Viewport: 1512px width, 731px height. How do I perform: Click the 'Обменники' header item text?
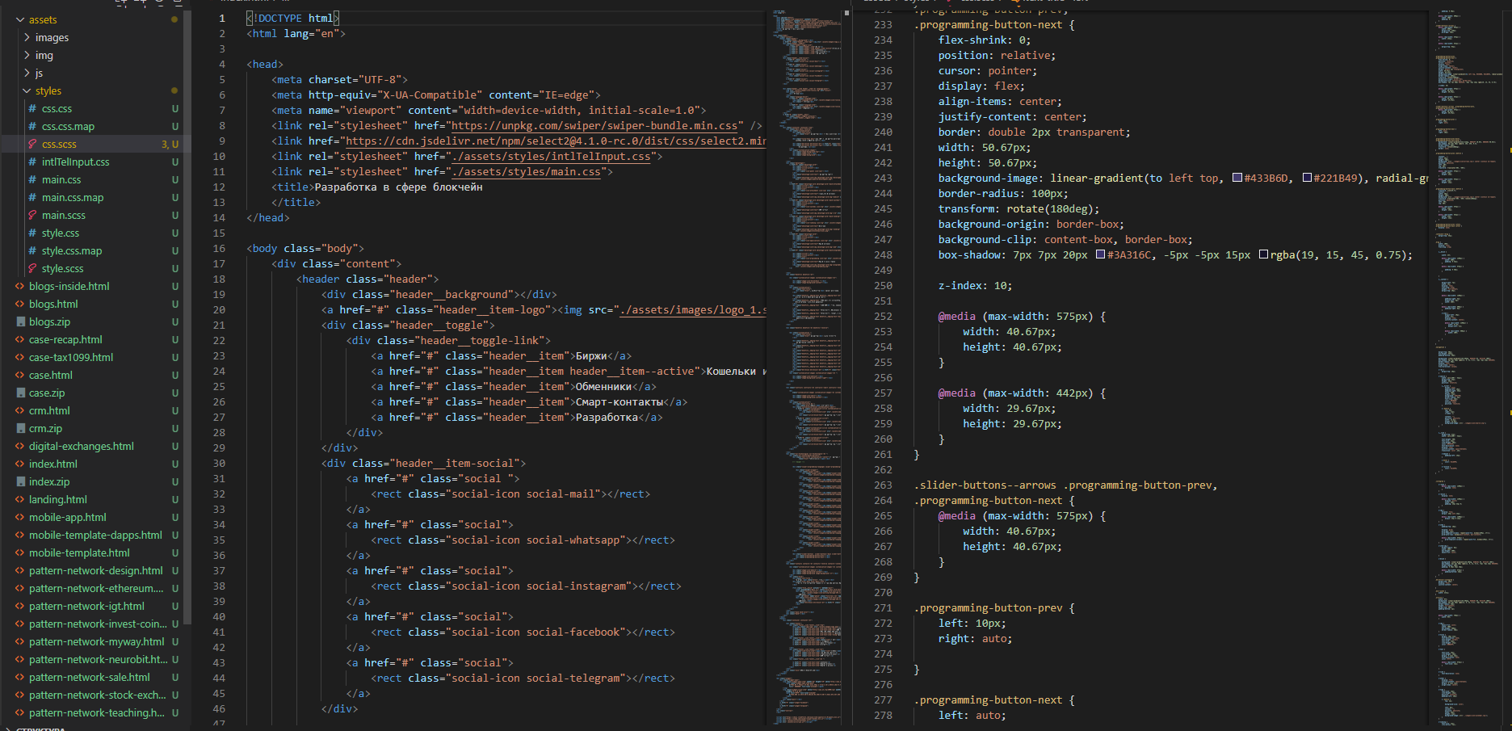603,387
